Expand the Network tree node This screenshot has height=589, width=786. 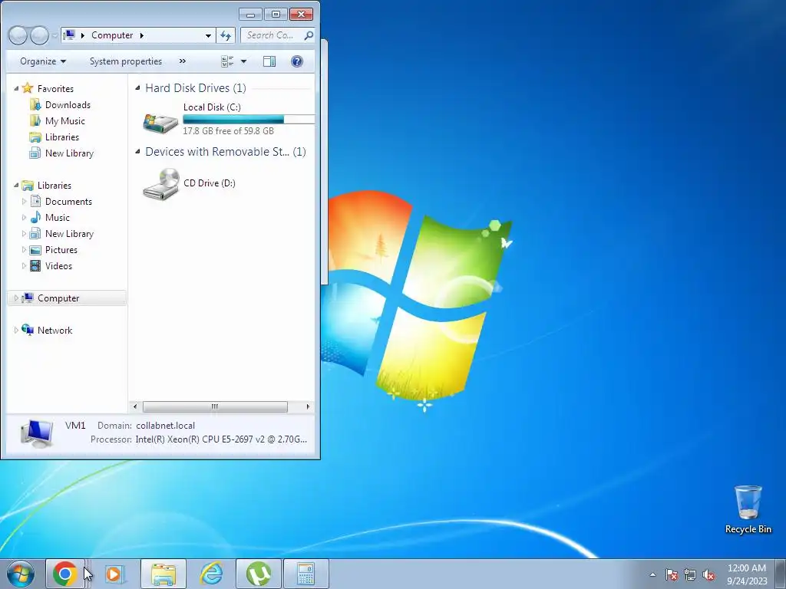[x=16, y=330]
